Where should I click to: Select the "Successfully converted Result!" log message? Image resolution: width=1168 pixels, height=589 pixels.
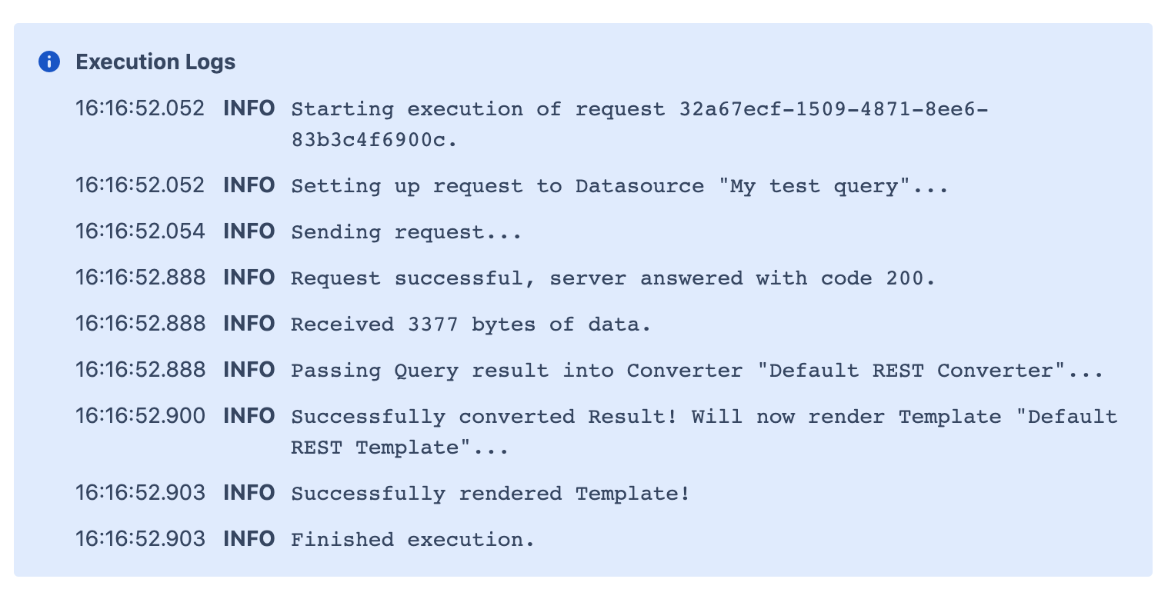click(x=703, y=417)
